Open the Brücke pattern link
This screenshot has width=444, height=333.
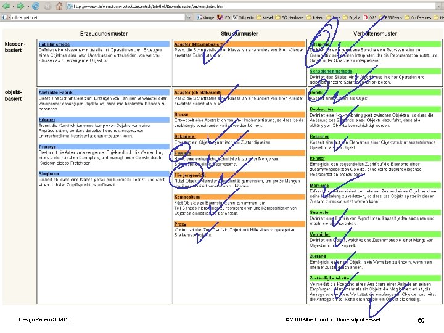click(181, 115)
